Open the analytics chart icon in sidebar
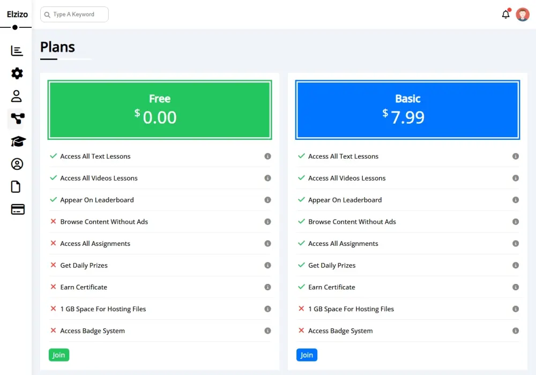The image size is (536, 375). pos(17,50)
